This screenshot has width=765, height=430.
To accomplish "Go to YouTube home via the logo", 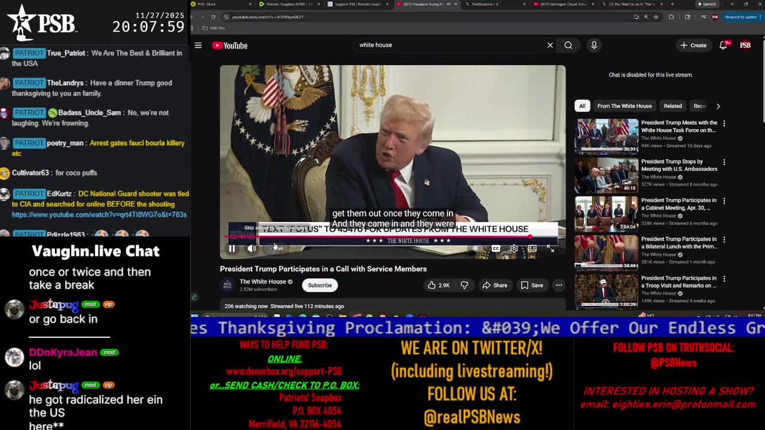I will pyautogui.click(x=229, y=45).
